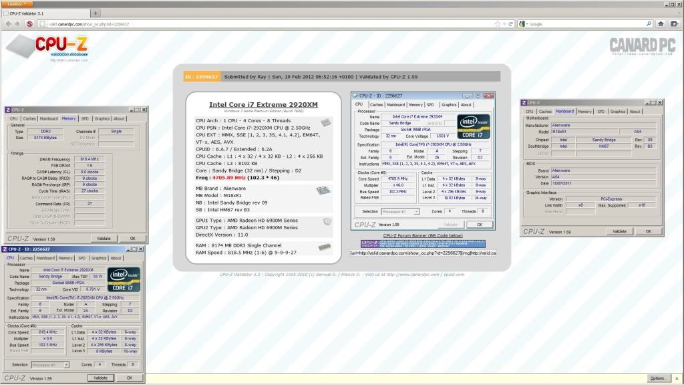684x385 pixels.
Task: Open the About tab in the Mainboard window
Action: [635, 112]
